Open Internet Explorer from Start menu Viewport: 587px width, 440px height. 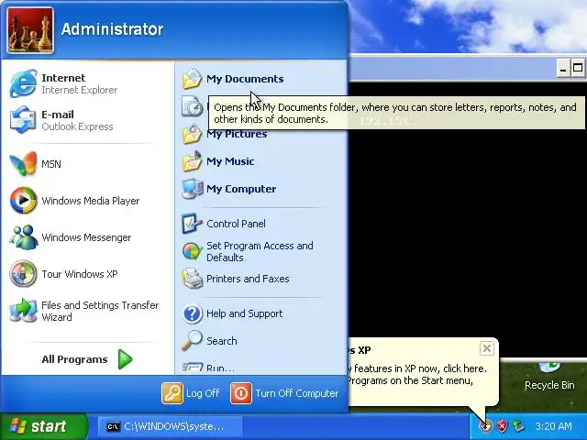(23, 83)
